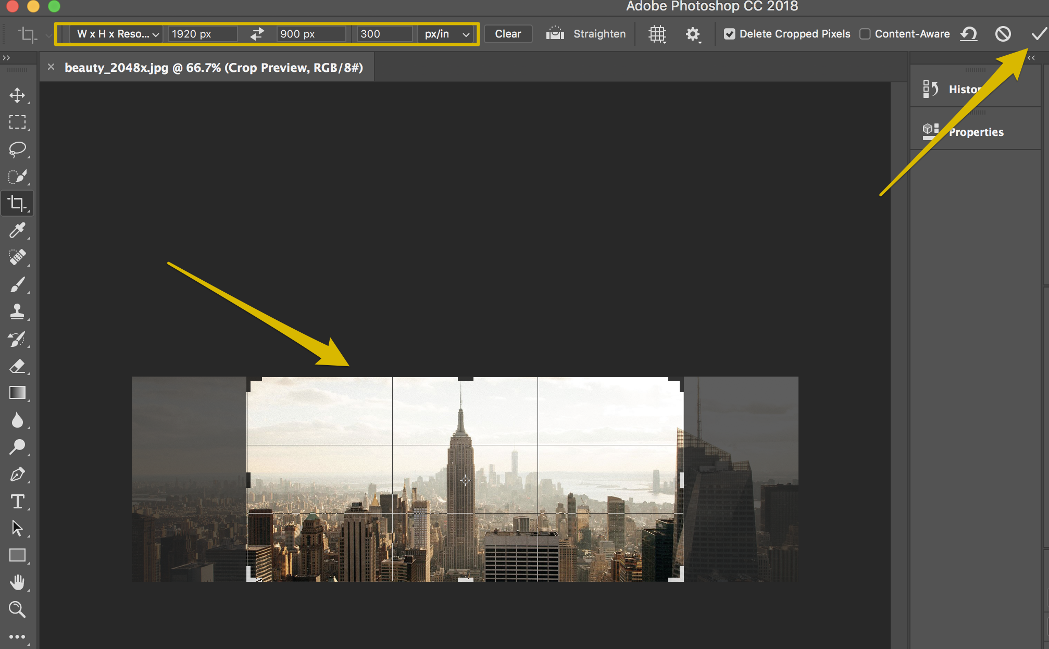Select the Hand tool
This screenshot has width=1049, height=649.
click(17, 582)
